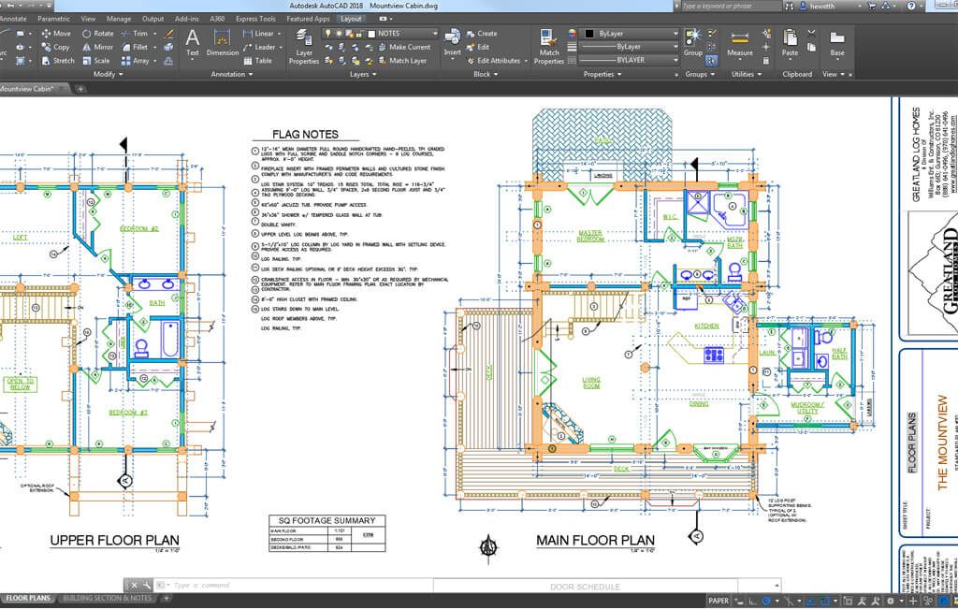Click the Cut scissors icon in Clipboard

(x=811, y=33)
